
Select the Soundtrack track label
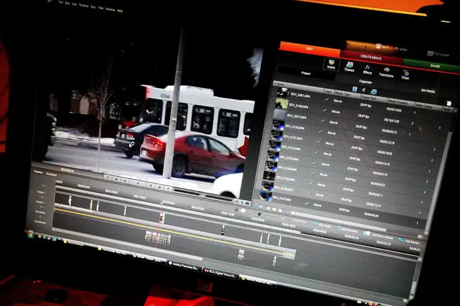pos(40,222)
